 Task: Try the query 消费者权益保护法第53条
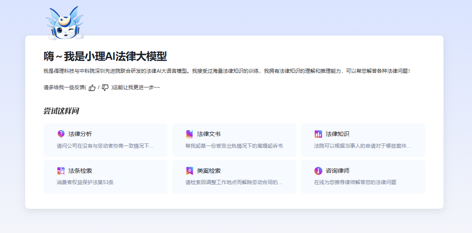(85, 182)
